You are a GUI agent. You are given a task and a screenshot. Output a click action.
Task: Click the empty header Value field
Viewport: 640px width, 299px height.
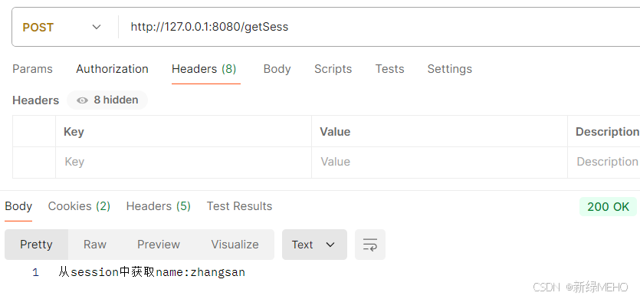pos(439,163)
